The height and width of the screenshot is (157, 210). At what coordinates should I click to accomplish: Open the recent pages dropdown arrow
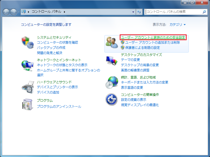point(19,12)
